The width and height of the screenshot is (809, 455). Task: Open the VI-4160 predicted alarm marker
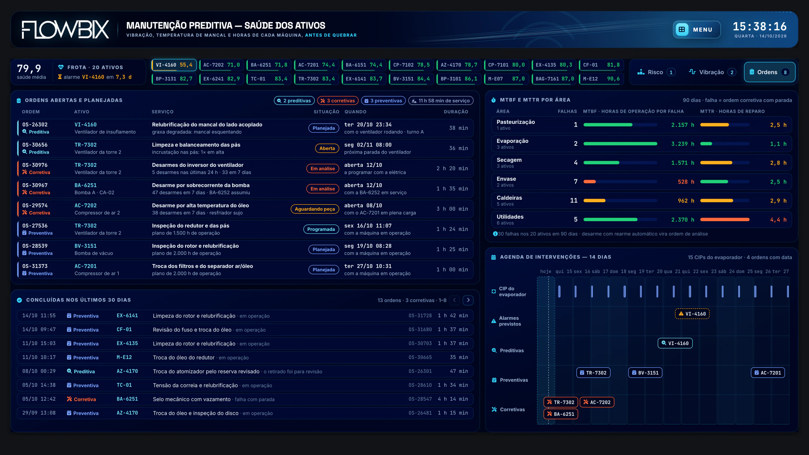pyautogui.click(x=692, y=314)
